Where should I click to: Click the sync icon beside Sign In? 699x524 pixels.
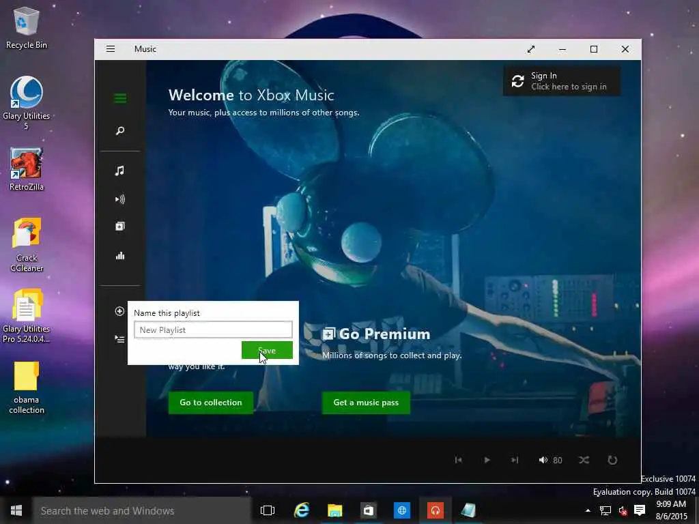[x=517, y=81]
